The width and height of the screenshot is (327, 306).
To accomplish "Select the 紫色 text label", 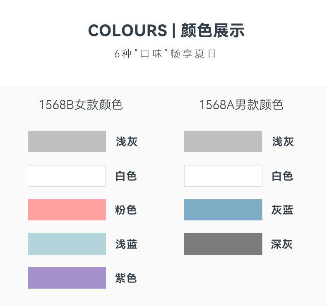I will (x=126, y=278).
